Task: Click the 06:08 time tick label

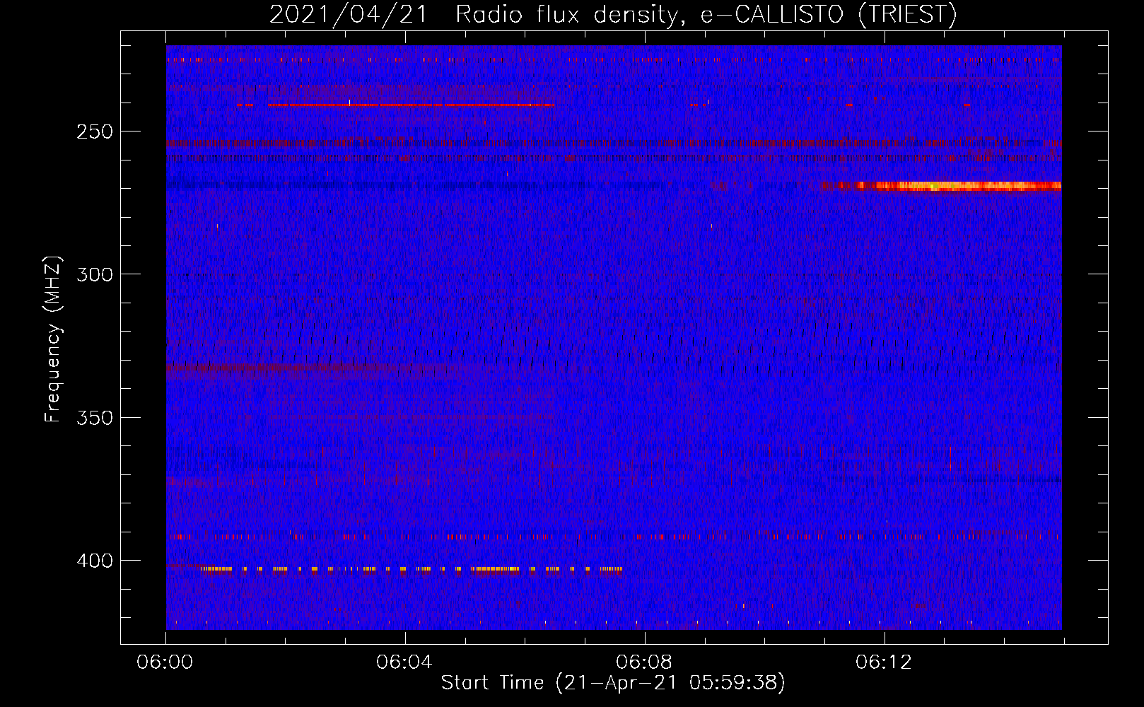Action: coord(644,662)
